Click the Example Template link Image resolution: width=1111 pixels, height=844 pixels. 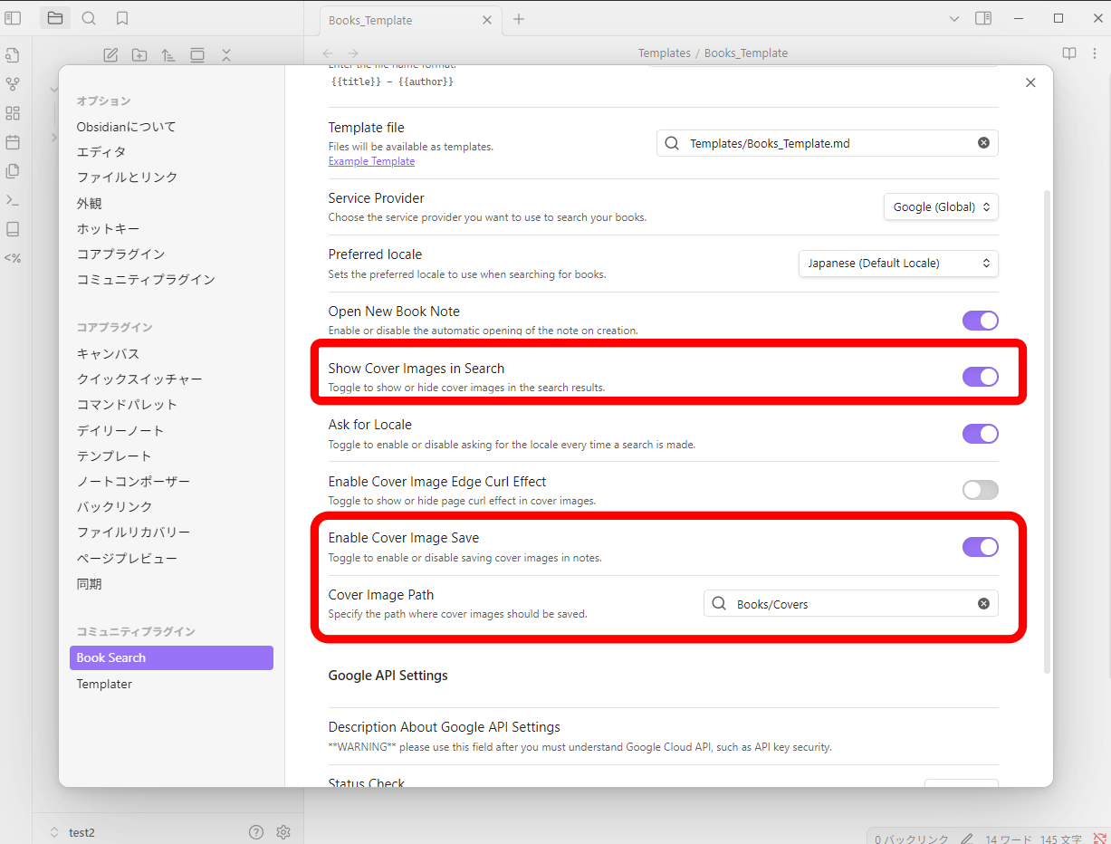(371, 161)
